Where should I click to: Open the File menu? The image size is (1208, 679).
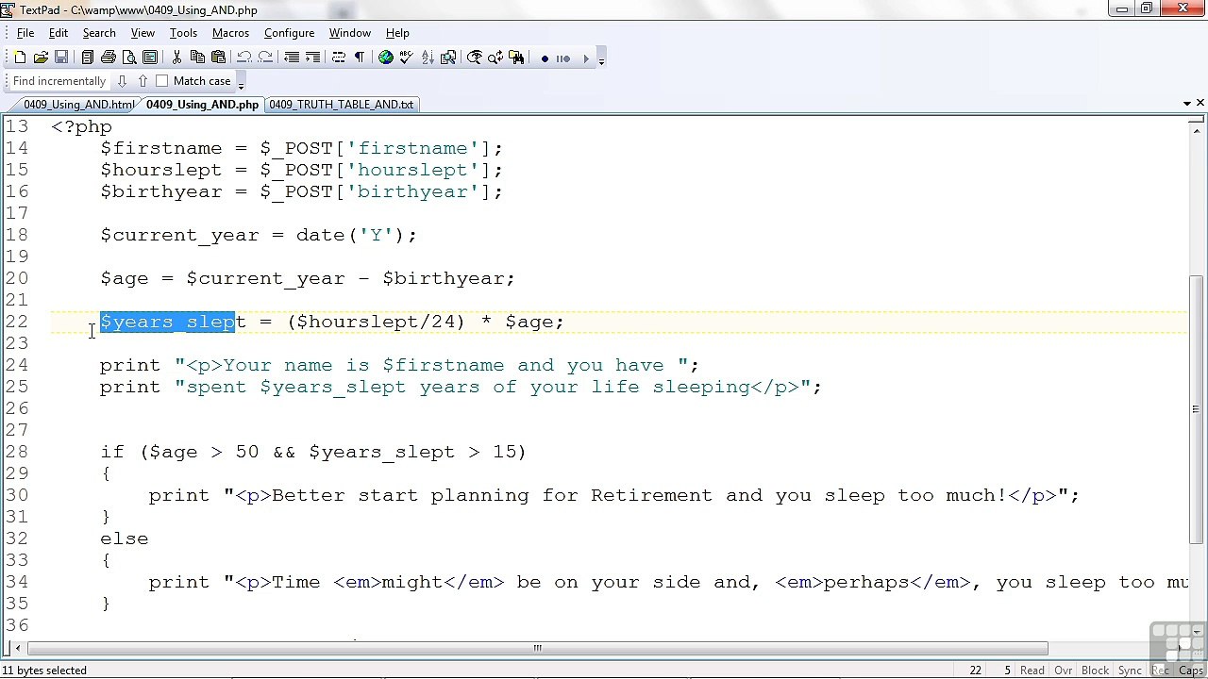tap(25, 33)
